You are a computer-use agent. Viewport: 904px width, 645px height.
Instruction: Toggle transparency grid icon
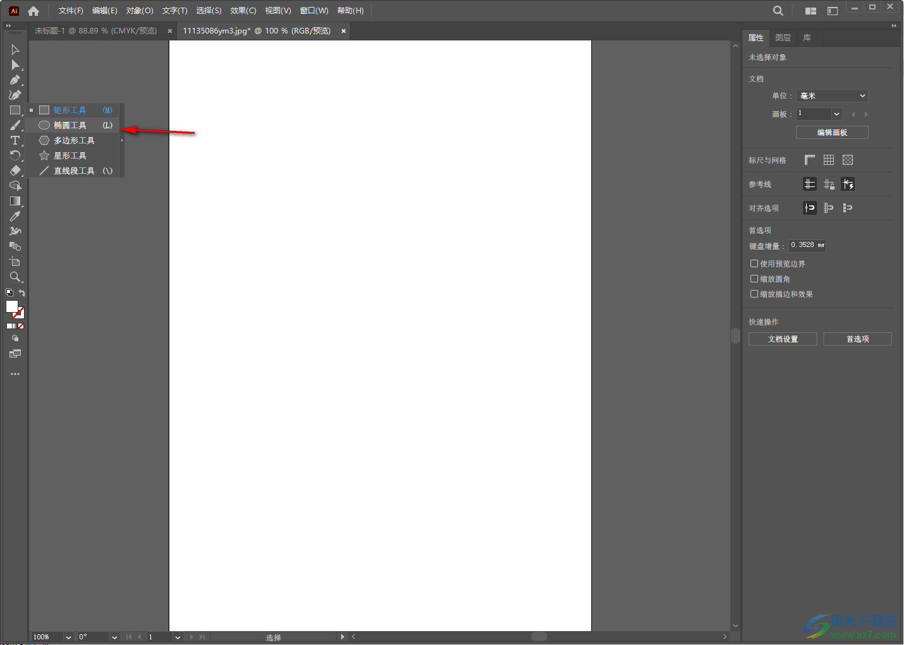pos(848,160)
